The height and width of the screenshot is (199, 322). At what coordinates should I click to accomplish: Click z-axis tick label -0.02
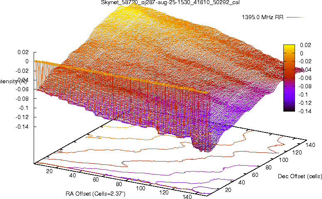[22, 71]
